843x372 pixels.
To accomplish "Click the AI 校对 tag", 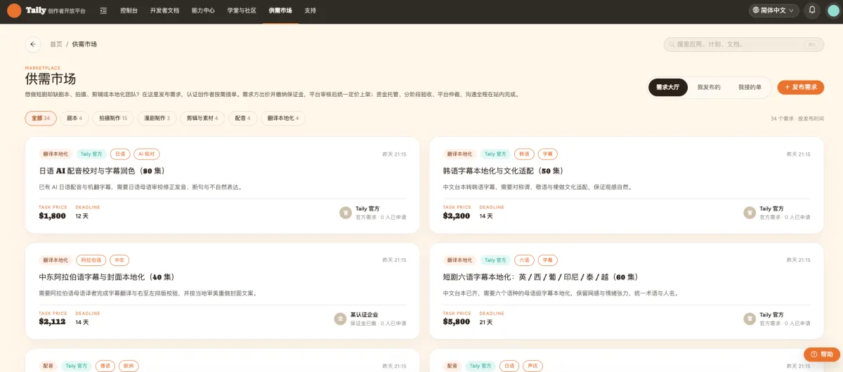I will (148, 154).
